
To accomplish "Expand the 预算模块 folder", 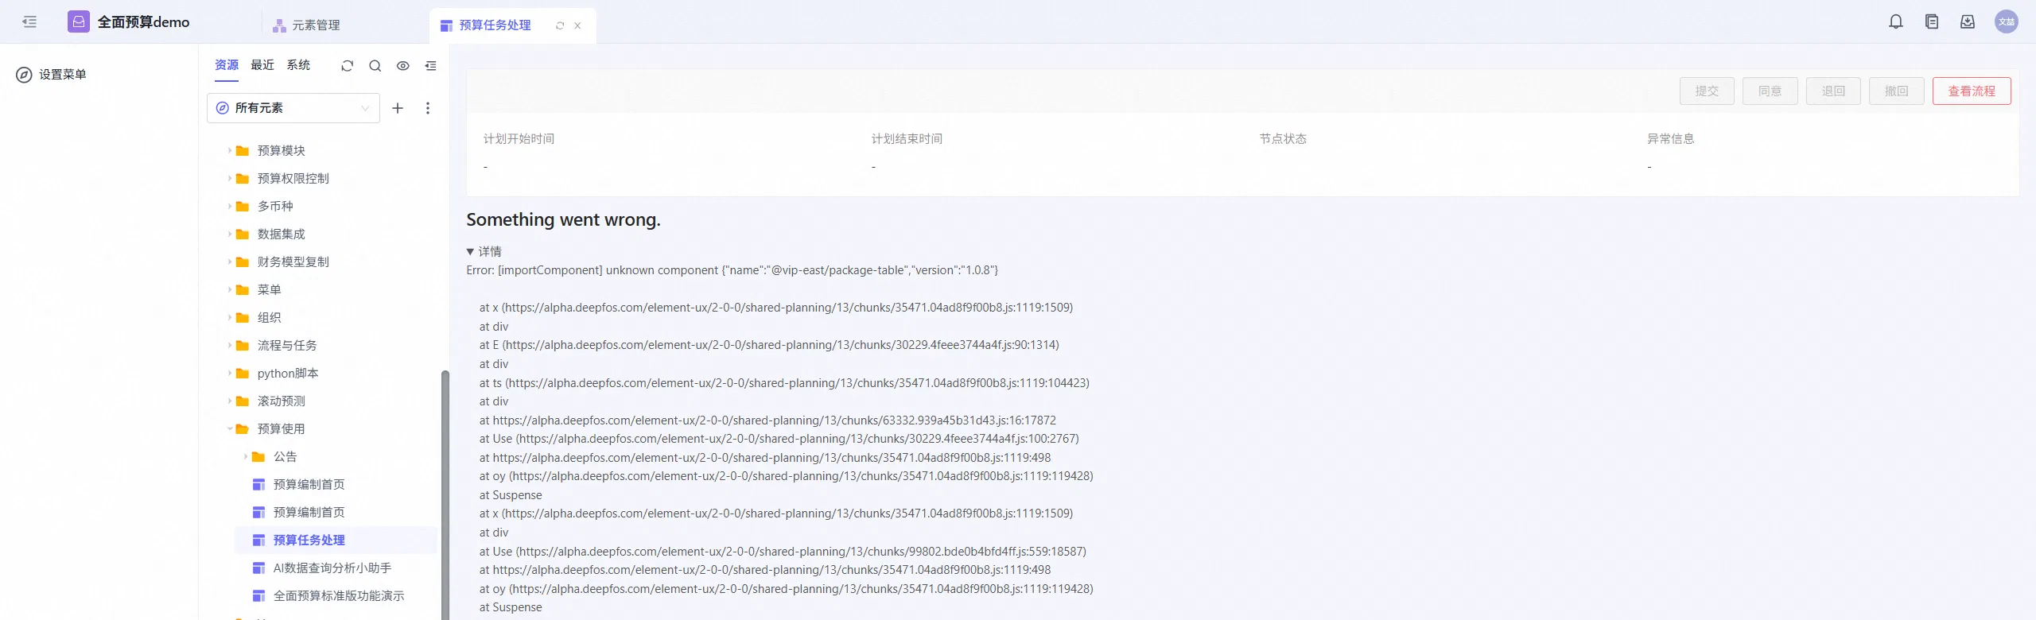I will pyautogui.click(x=230, y=150).
